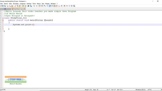This screenshot has height=91, width=162.
Task: Click the Zoom In toolbar icon
Action: [34, 6]
